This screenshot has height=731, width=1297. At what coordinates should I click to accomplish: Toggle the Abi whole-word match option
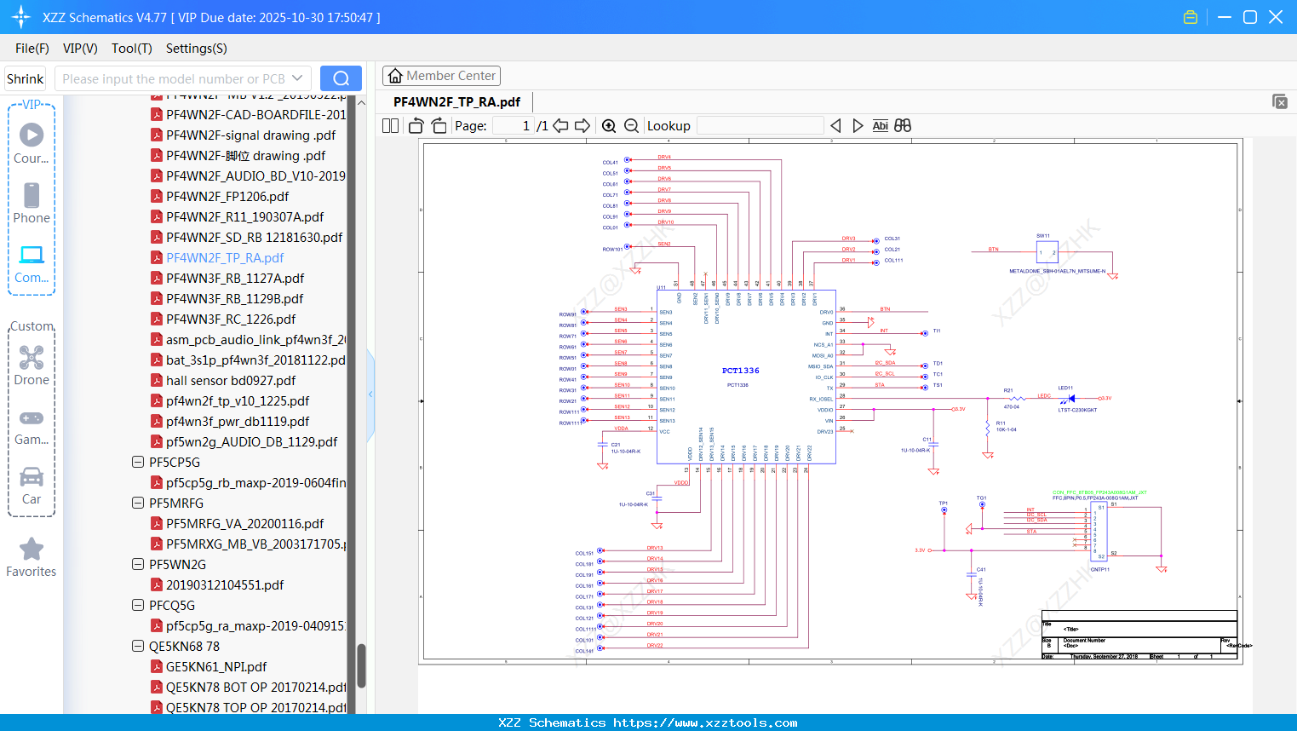click(880, 126)
